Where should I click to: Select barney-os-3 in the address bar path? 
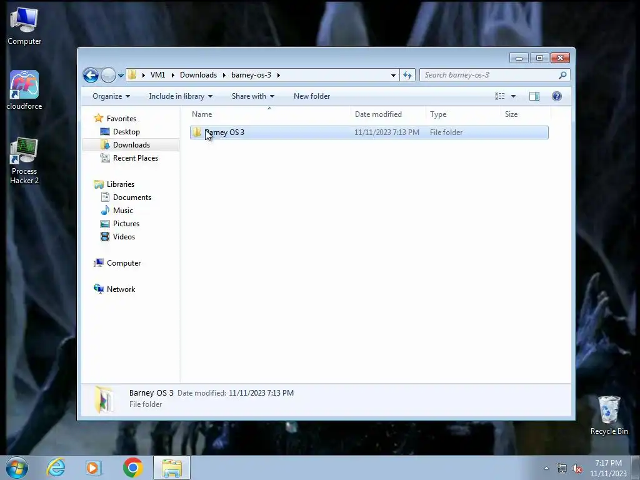coord(251,75)
